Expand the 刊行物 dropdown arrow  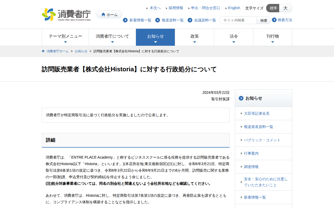(273, 42)
